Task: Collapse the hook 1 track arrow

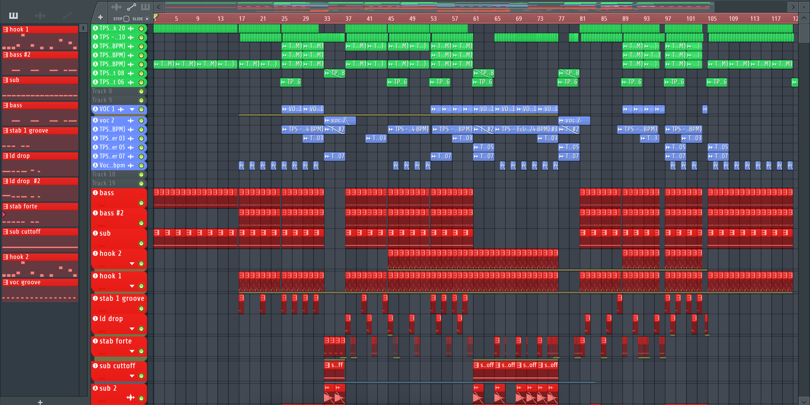Action: (132, 286)
